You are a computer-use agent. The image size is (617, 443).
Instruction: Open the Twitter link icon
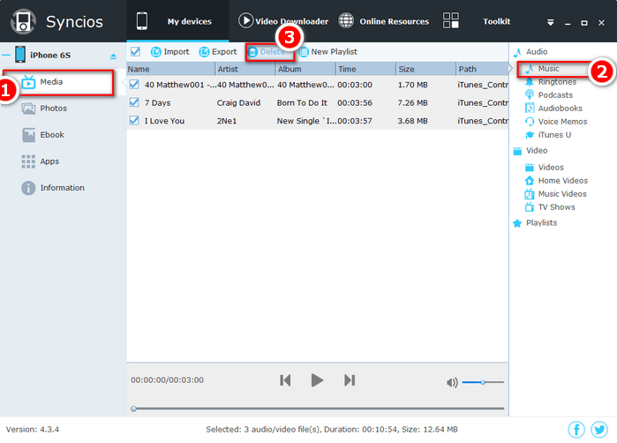pyautogui.click(x=599, y=430)
